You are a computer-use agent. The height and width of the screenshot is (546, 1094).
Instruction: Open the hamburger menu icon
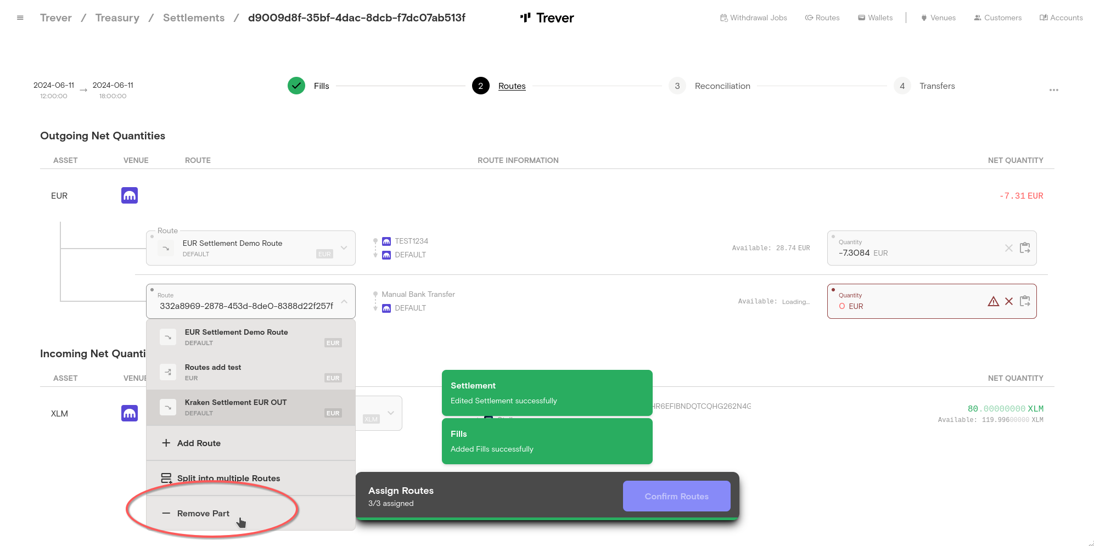point(20,18)
